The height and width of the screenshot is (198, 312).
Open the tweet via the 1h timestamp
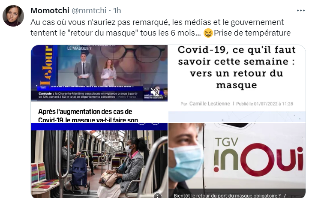pyautogui.click(x=117, y=11)
